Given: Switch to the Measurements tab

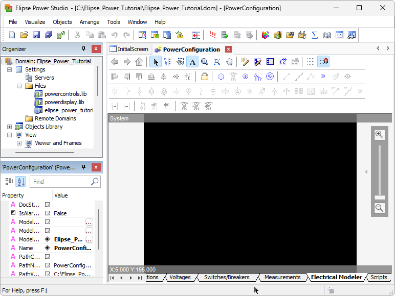Looking at the screenshot, I should (282, 277).
